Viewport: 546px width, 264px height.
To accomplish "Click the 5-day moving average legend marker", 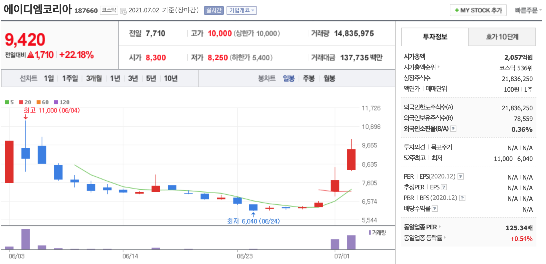I will coord(7,102).
